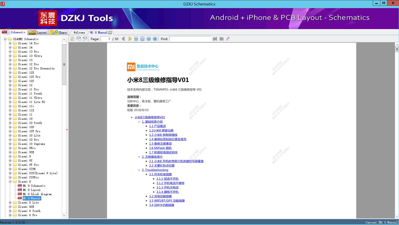Select Mi 8 Manual in the tree
Screen dimensions: 399x225
[32, 198]
